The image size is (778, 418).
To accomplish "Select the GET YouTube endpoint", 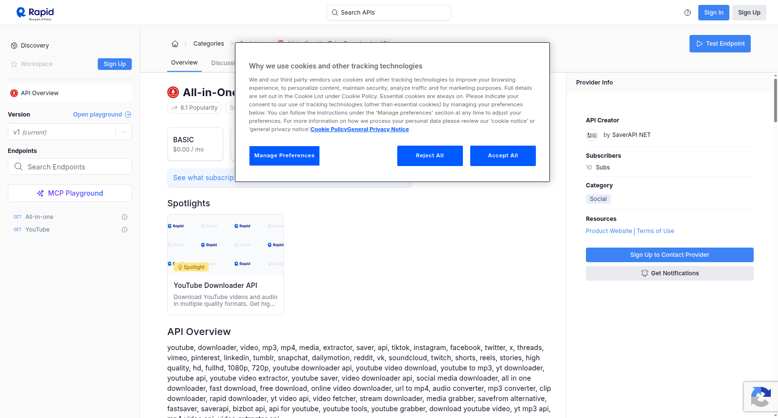I will tap(37, 230).
